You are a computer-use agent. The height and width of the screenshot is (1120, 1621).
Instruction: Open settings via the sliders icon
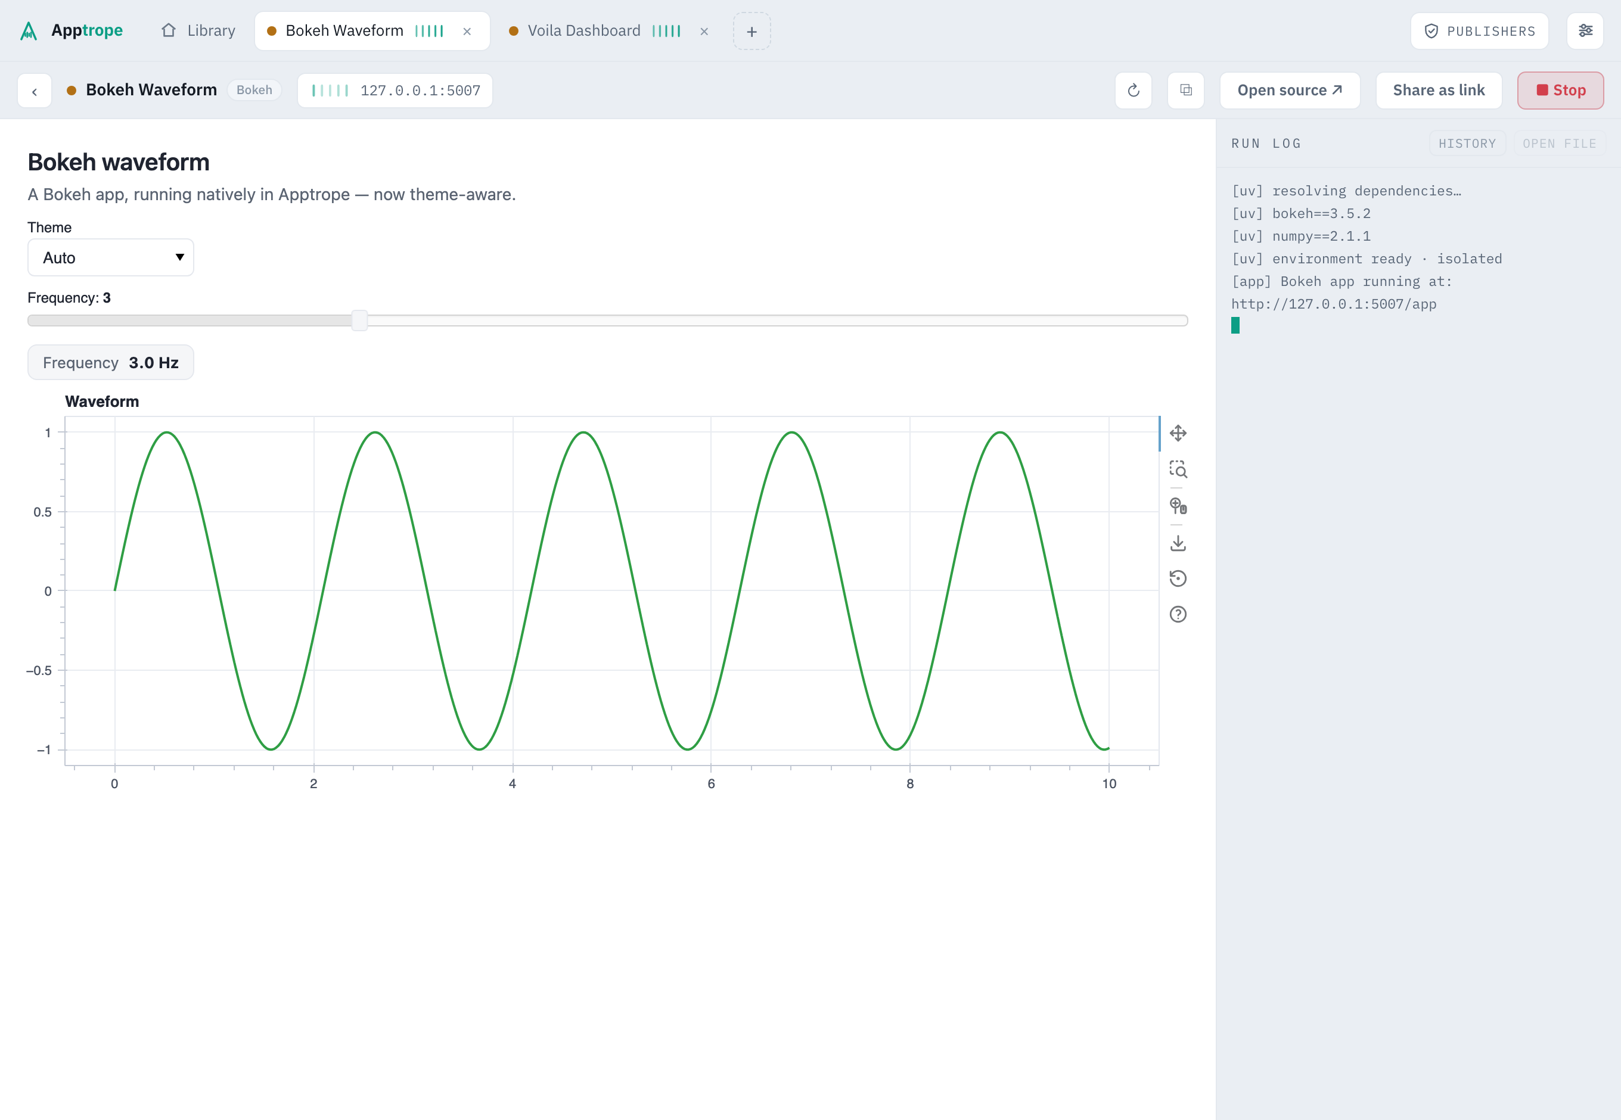point(1585,31)
